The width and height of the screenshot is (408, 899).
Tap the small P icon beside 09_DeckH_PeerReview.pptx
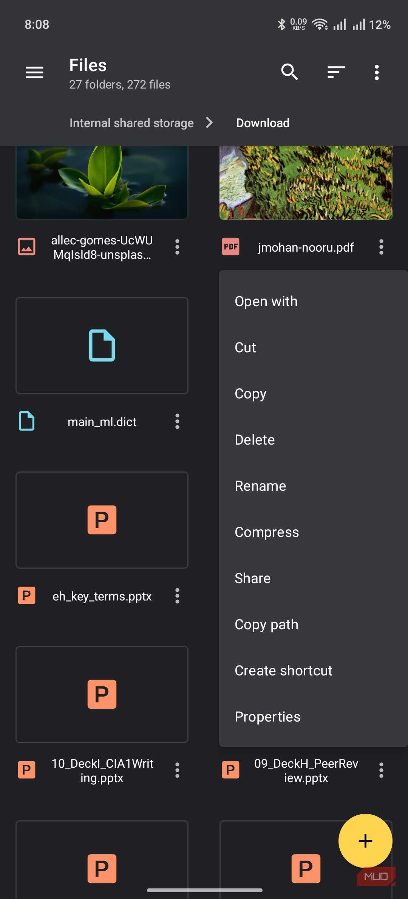pyautogui.click(x=230, y=770)
